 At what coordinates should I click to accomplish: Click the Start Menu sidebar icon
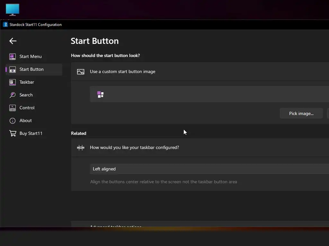click(x=13, y=56)
